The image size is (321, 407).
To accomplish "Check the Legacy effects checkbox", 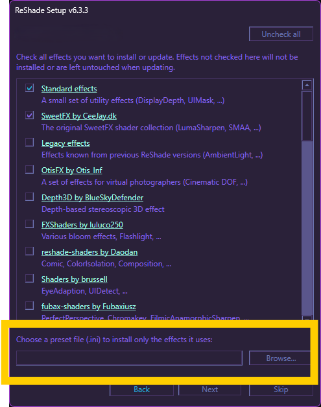I will pos(30,143).
